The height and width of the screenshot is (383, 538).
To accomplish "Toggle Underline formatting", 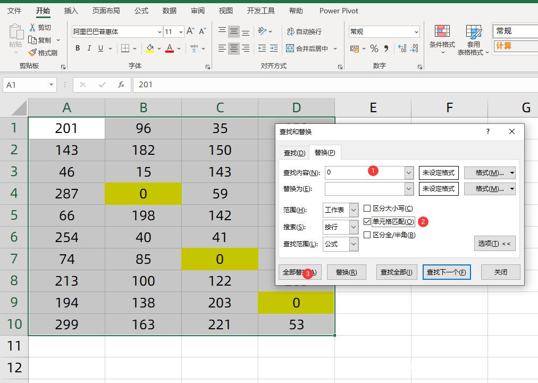I will [100, 48].
